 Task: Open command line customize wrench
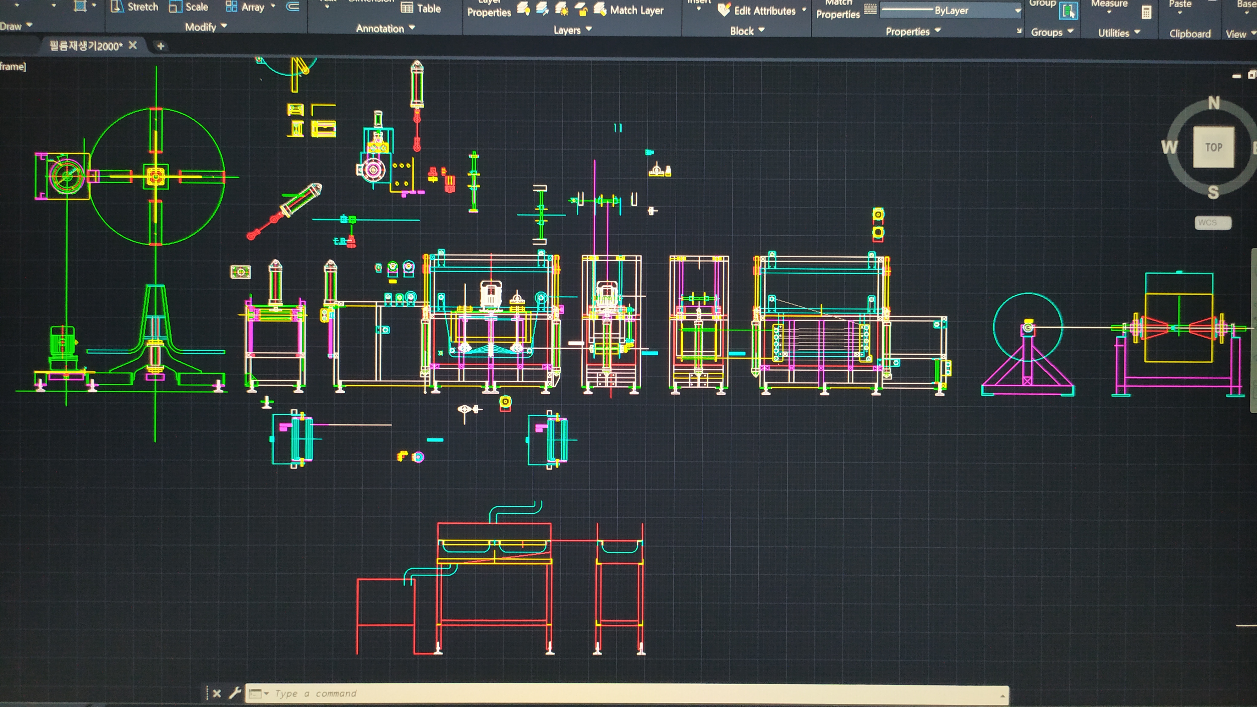[235, 693]
